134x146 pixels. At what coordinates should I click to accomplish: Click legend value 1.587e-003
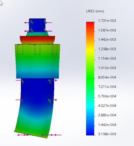coord(107,30)
